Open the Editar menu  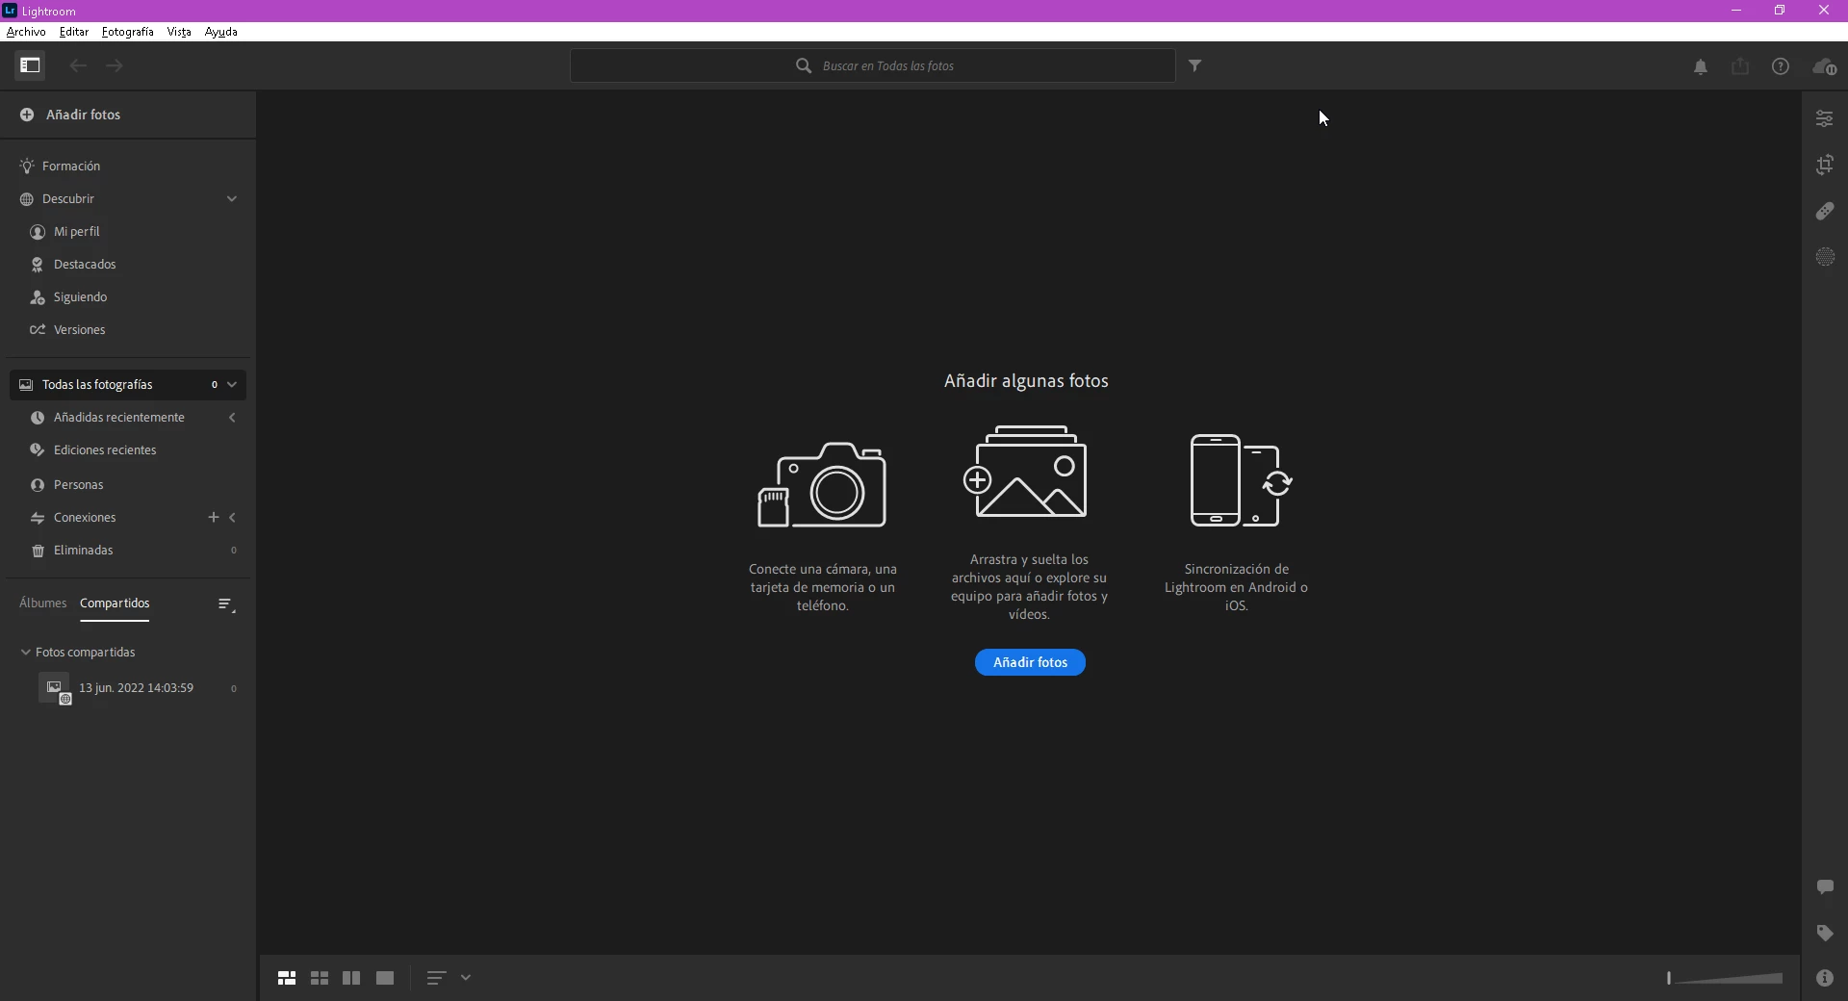(74, 32)
